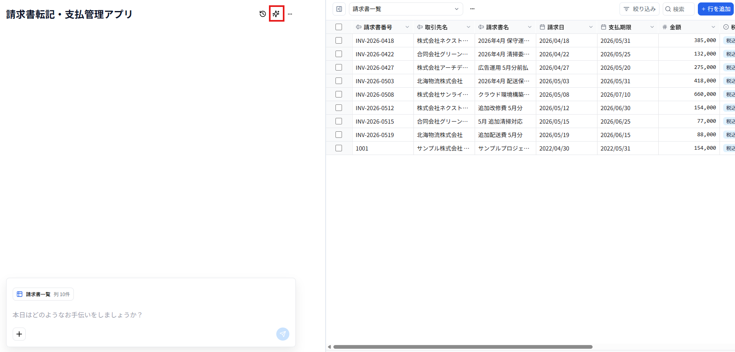The width and height of the screenshot is (735, 352).
Task: Click the 北海物流株式会社 cell in INV-2026-0503 row
Action: [x=444, y=81]
